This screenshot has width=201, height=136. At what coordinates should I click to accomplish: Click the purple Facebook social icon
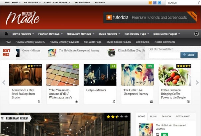click(x=155, y=3)
